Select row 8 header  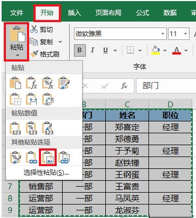(x=10, y=199)
